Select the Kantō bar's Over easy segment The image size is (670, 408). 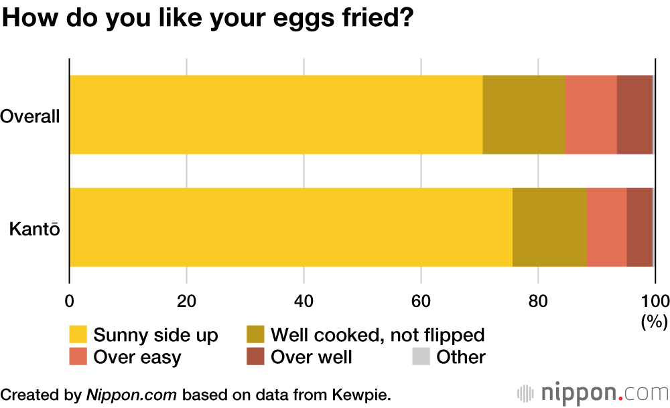tap(606, 227)
